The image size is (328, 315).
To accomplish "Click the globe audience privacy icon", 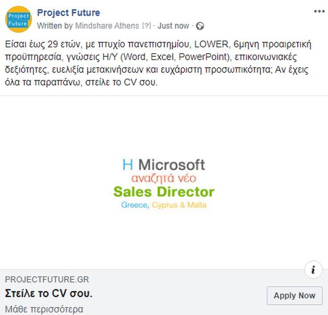I will click(x=200, y=26).
